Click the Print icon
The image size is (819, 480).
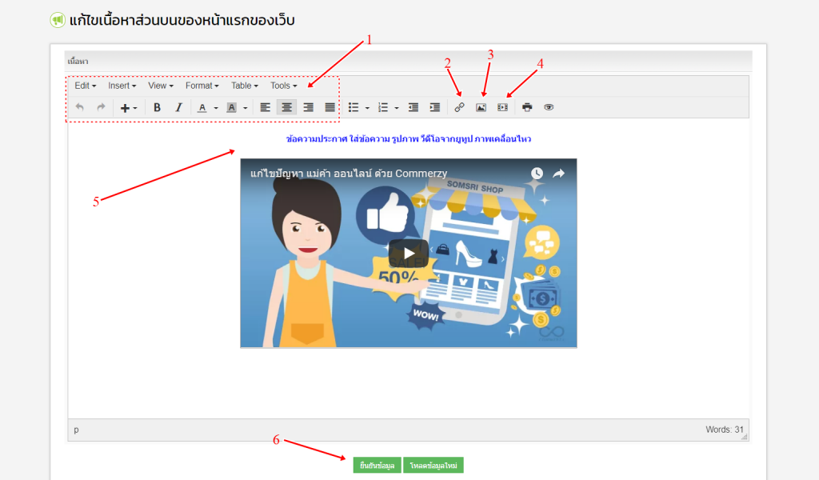[527, 107]
